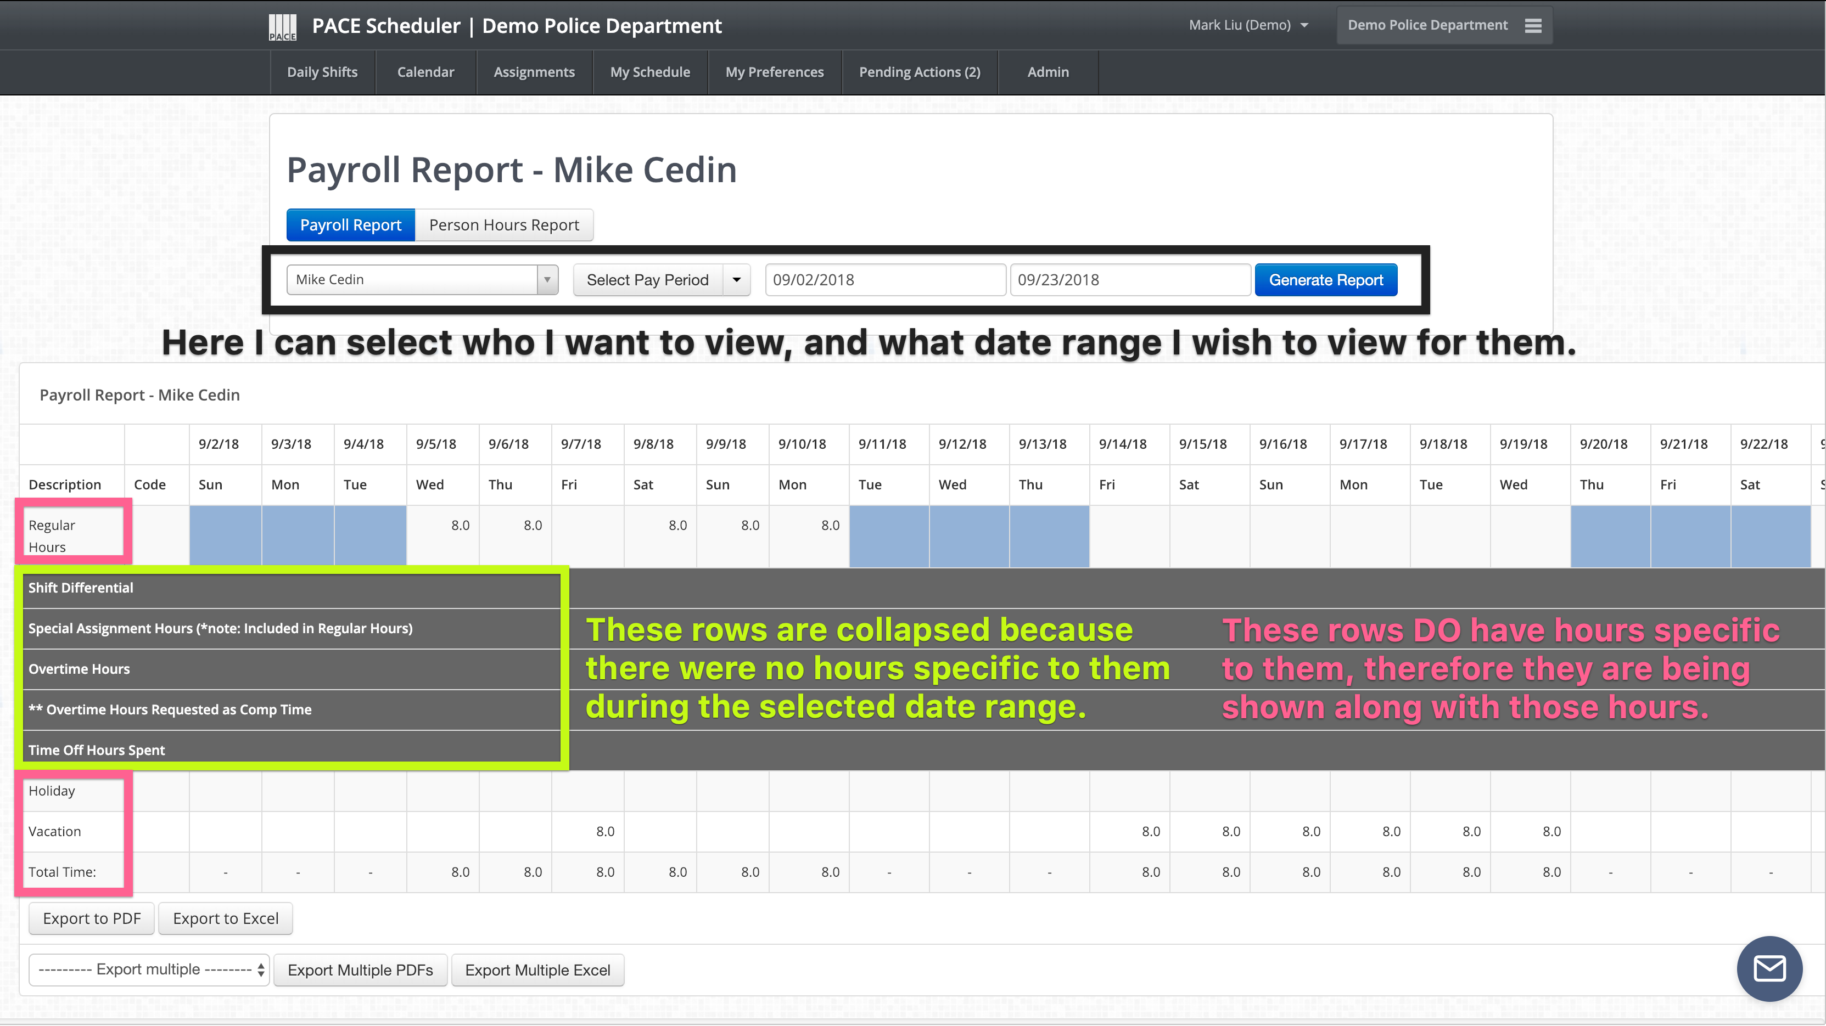Click Total Time 8.0 under 9/16/18
The width and height of the screenshot is (1826, 1026).
click(x=1312, y=872)
